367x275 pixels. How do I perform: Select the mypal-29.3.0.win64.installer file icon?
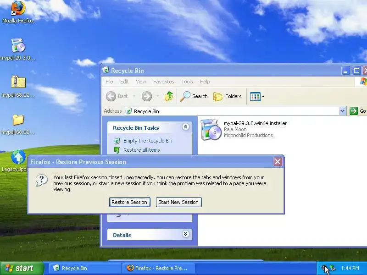[211, 130]
